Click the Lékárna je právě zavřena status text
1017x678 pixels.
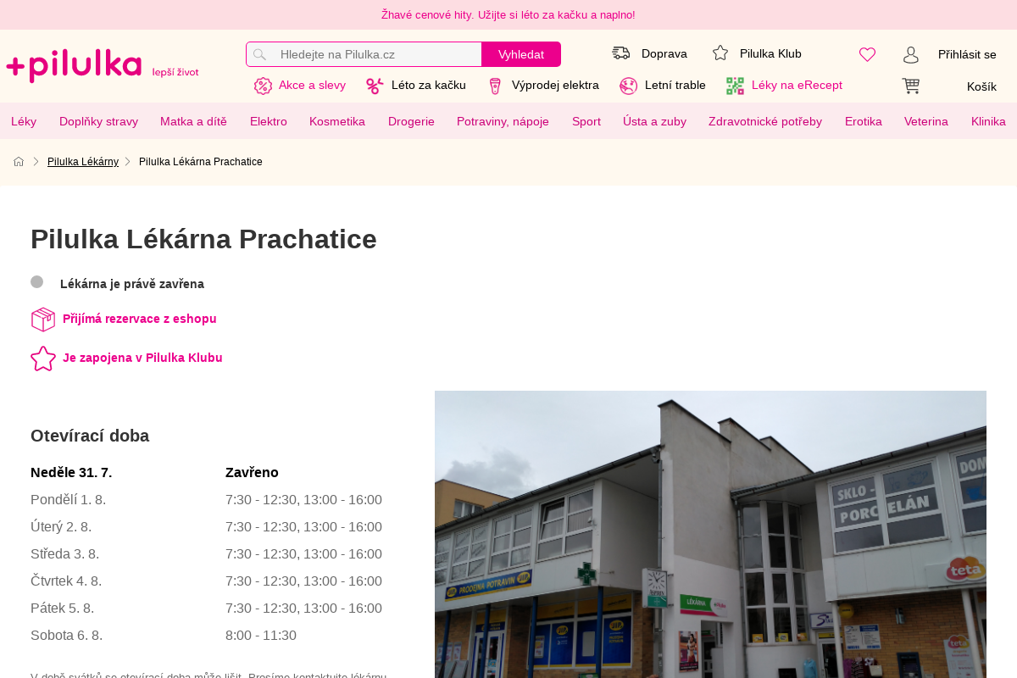pyautogui.click(x=132, y=284)
